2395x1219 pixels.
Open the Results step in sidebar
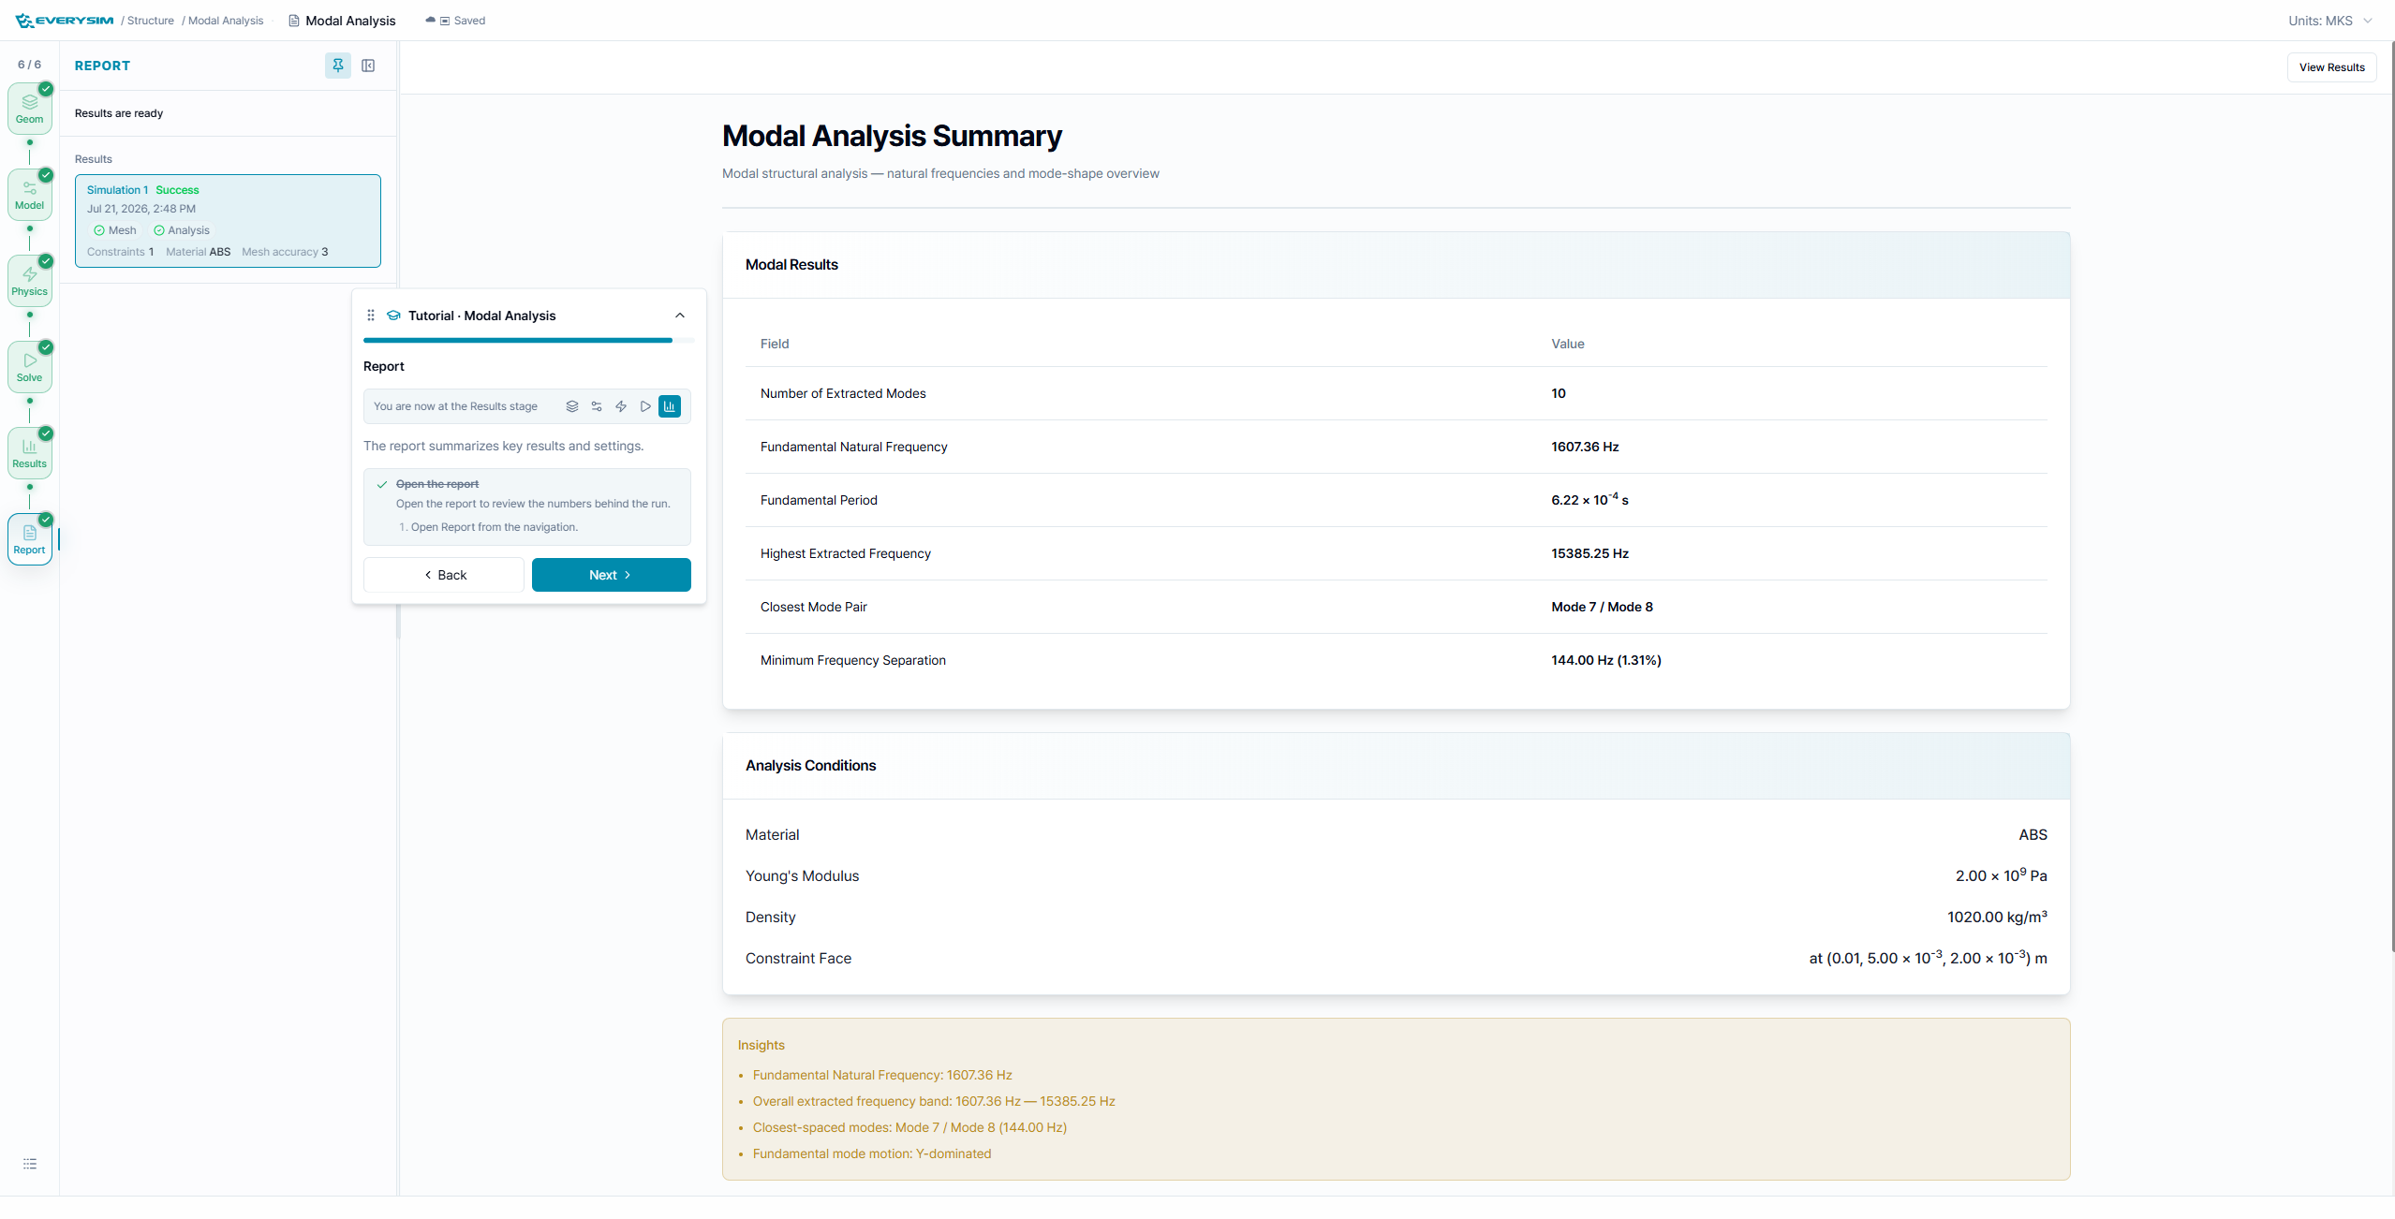(x=29, y=453)
